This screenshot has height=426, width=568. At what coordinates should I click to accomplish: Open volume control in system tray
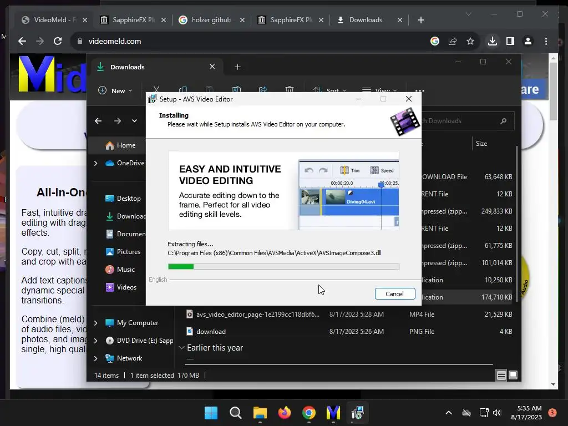[x=496, y=413]
